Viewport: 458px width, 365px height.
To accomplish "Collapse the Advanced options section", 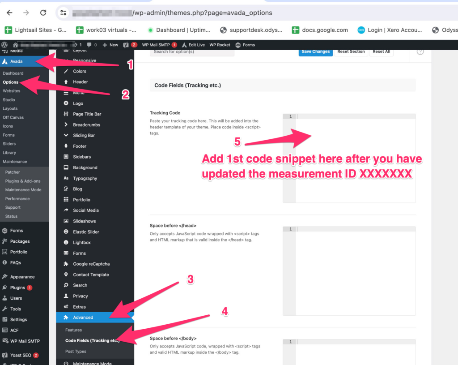I will [x=95, y=318].
